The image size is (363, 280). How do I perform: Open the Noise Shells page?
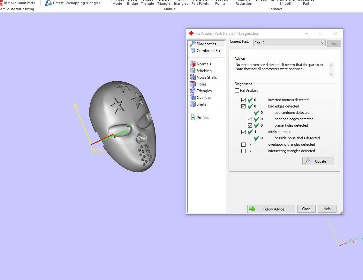[203, 77]
